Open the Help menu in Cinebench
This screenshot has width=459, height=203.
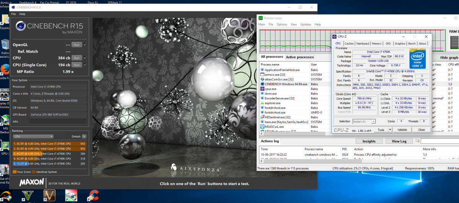tap(22, 14)
